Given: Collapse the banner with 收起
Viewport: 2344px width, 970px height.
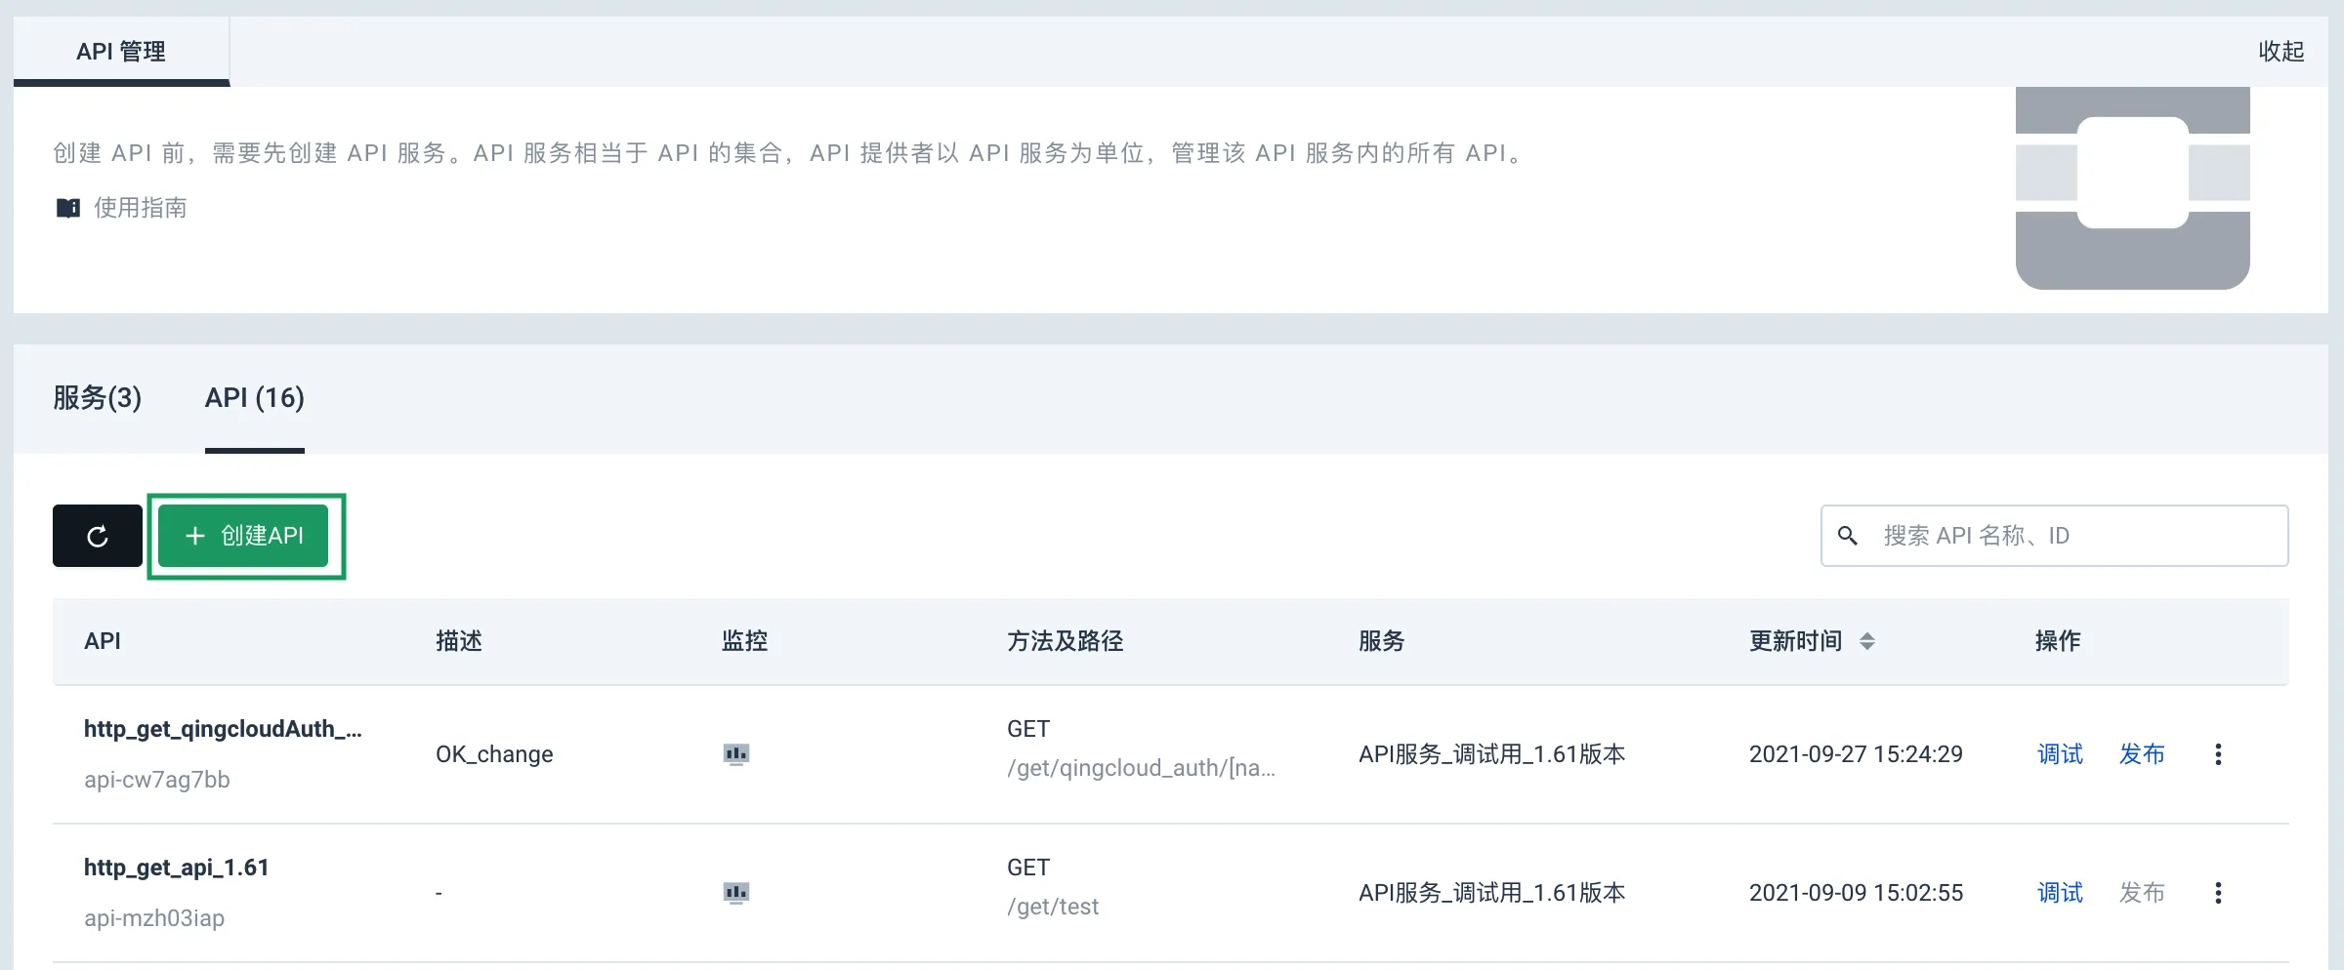Looking at the screenshot, I should (2281, 52).
